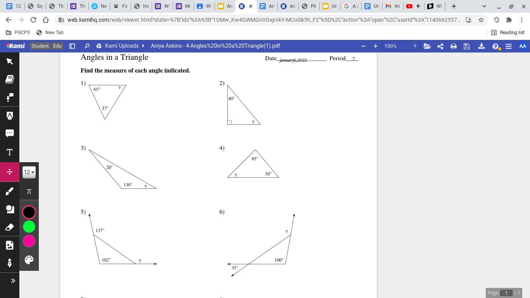Click the Student badge

(40, 46)
